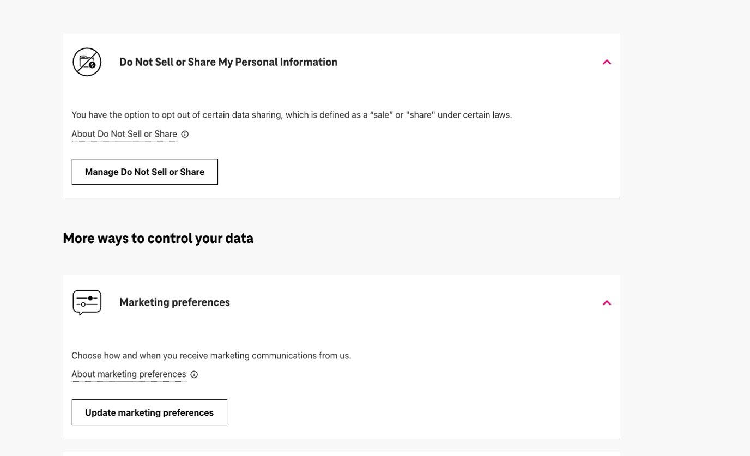Open the About Do Not Sell or Share link
The width and height of the screenshot is (750, 456).
point(124,134)
